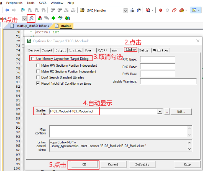Click the Navigate Backwards blue arrow
Image resolution: width=205 pixels, height=173 pixels.
[7, 10]
